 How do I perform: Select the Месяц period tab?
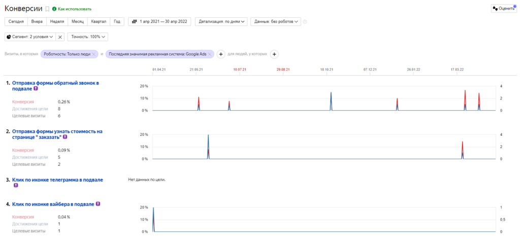(78, 21)
